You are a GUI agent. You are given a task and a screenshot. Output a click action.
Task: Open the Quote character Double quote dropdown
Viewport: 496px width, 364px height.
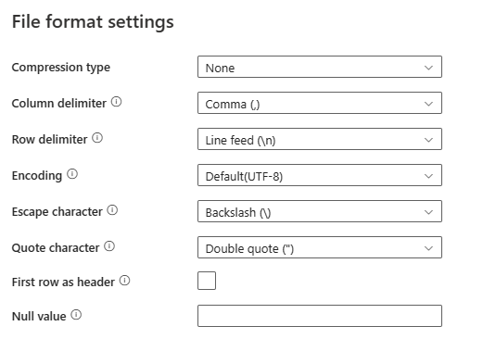[x=320, y=247]
